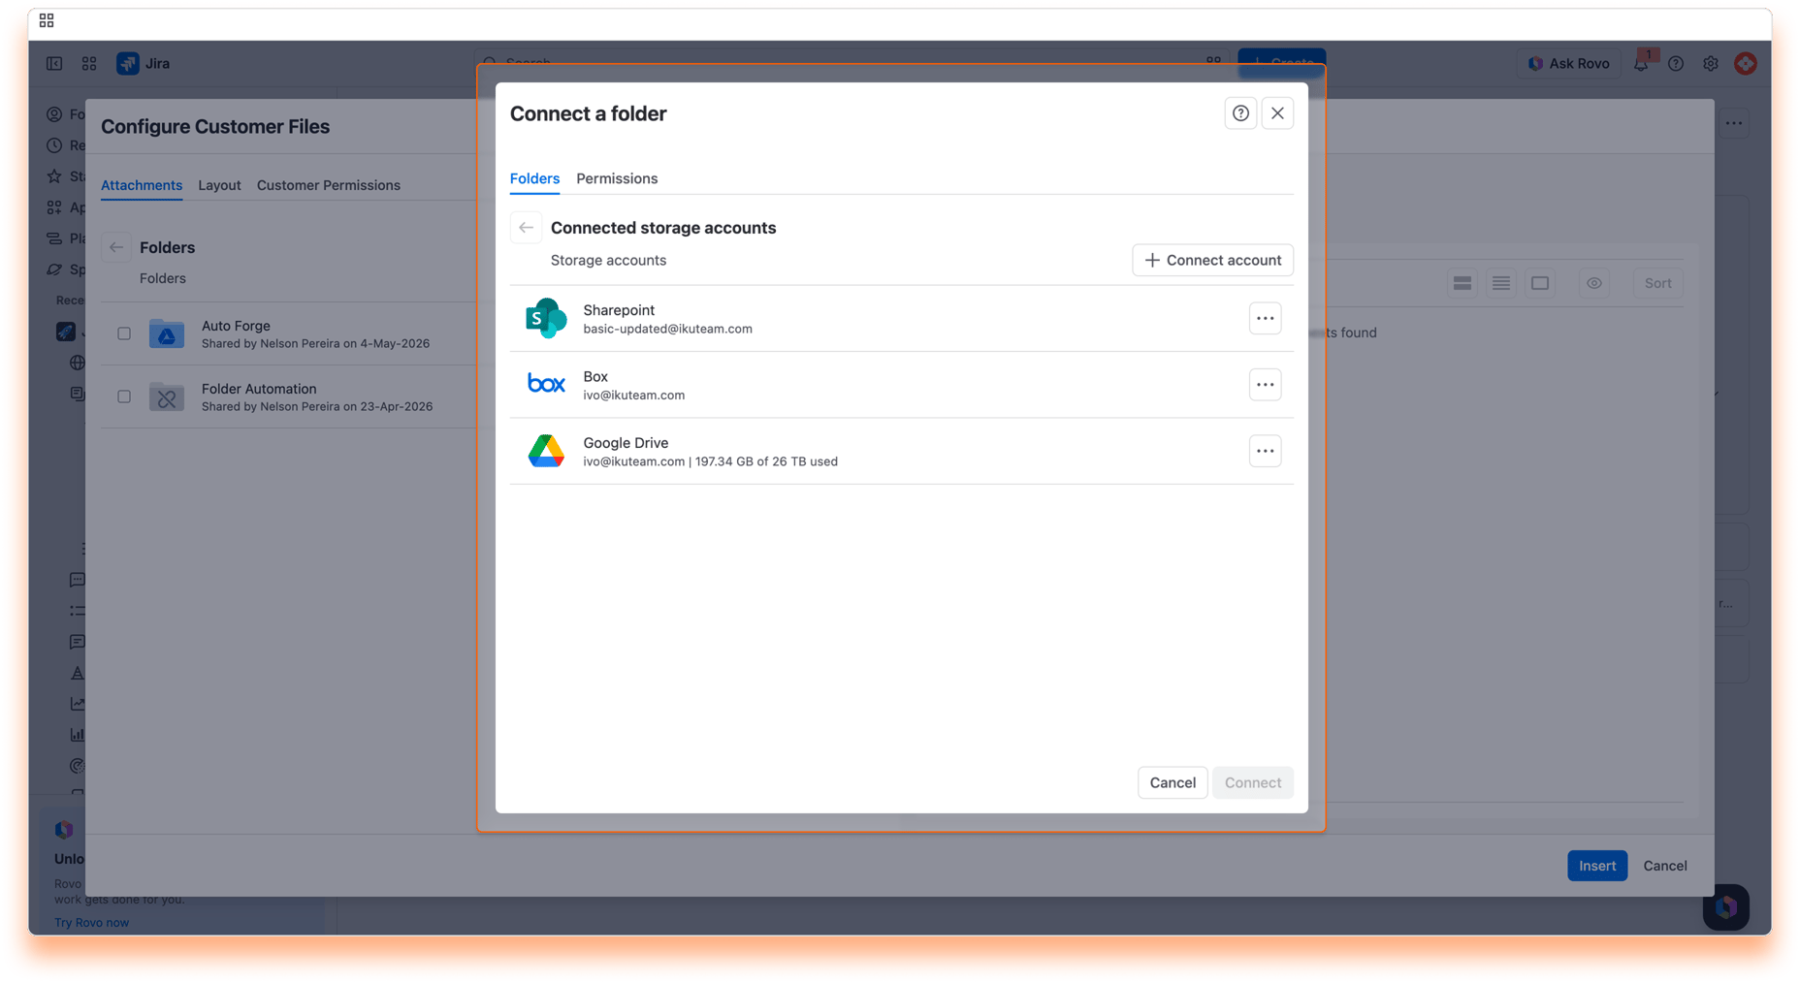The height and width of the screenshot is (983, 1800).
Task: Open more options for Google Drive account
Action: coord(1265,451)
